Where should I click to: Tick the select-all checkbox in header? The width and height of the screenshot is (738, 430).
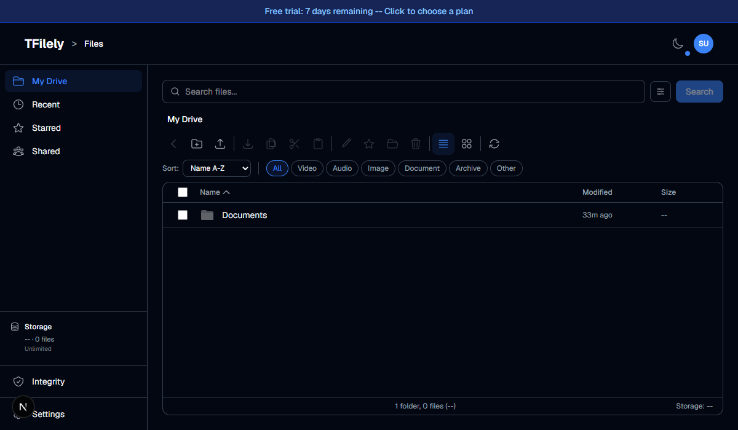pos(183,192)
